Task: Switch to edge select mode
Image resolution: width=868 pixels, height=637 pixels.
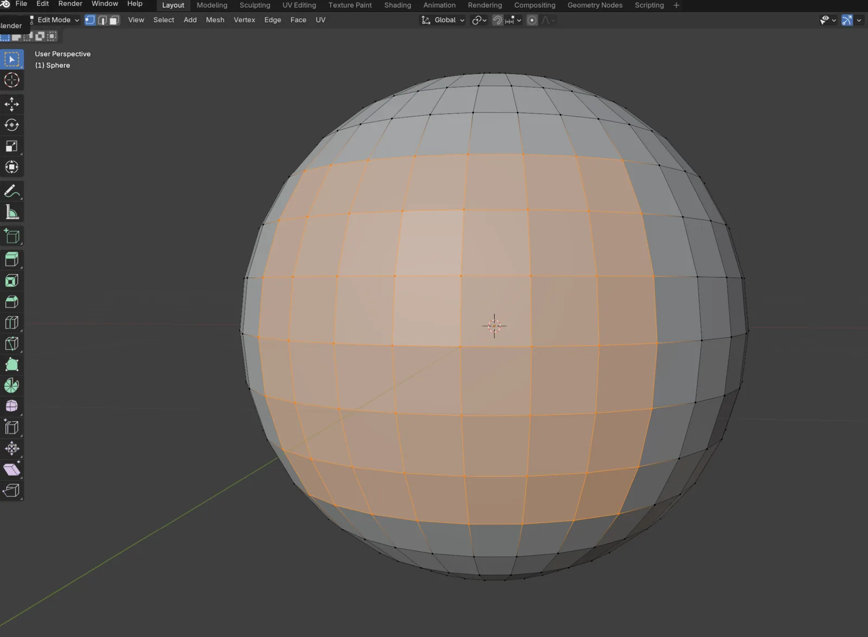Action: (102, 20)
